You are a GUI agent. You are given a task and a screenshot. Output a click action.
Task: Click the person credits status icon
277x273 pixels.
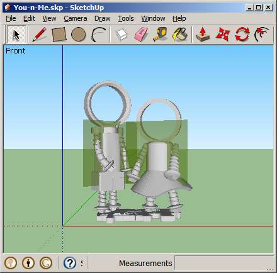point(28,262)
